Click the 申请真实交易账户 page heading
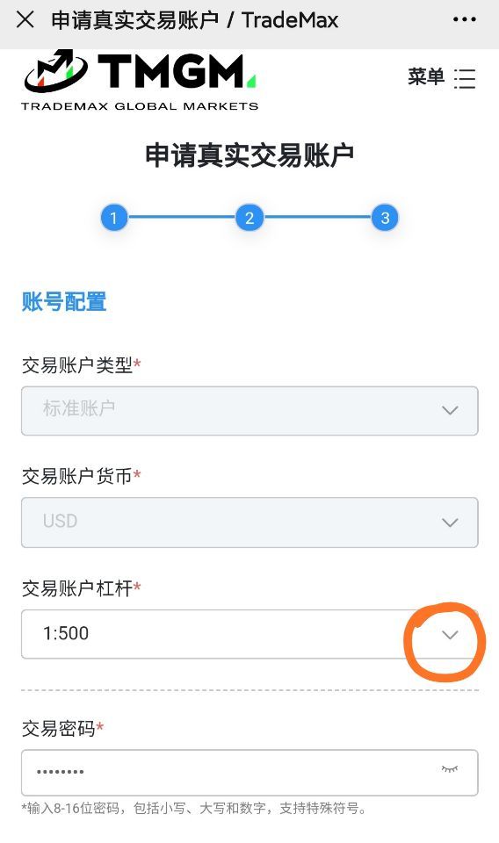499x843 pixels. pos(249,155)
